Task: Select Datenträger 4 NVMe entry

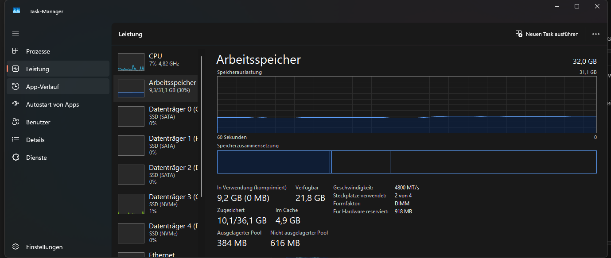Action: click(155, 233)
